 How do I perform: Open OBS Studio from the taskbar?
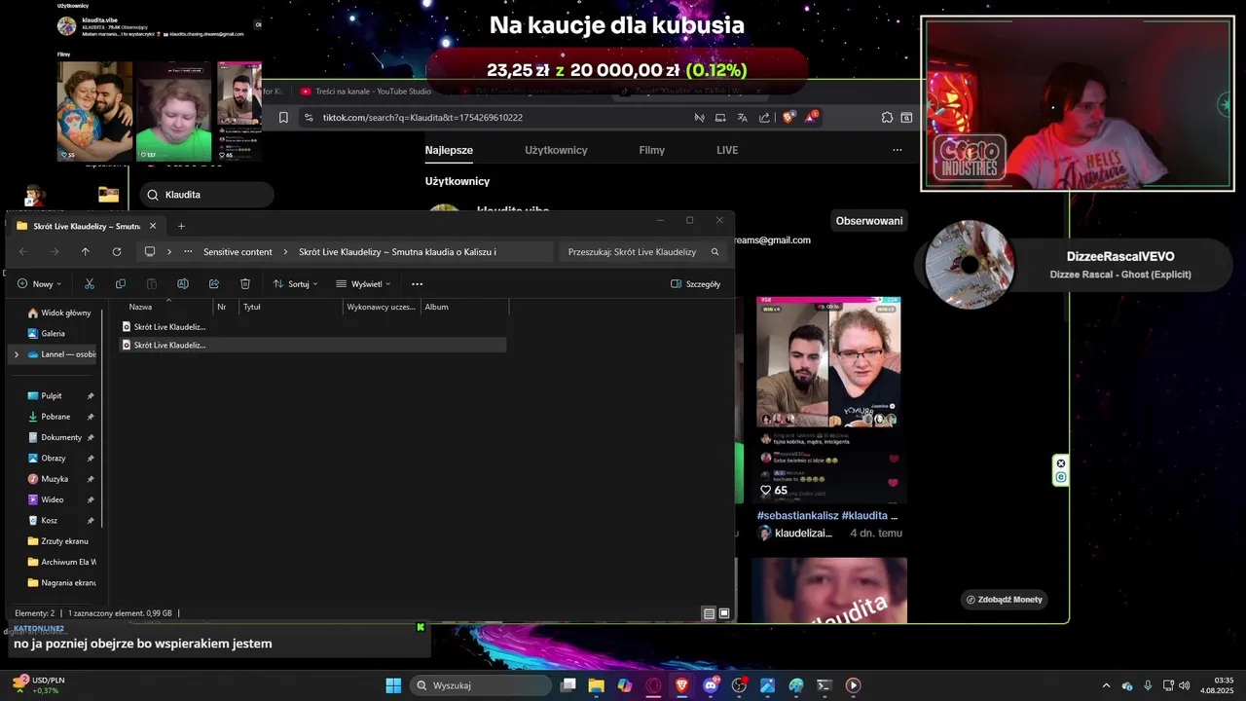[x=739, y=685]
